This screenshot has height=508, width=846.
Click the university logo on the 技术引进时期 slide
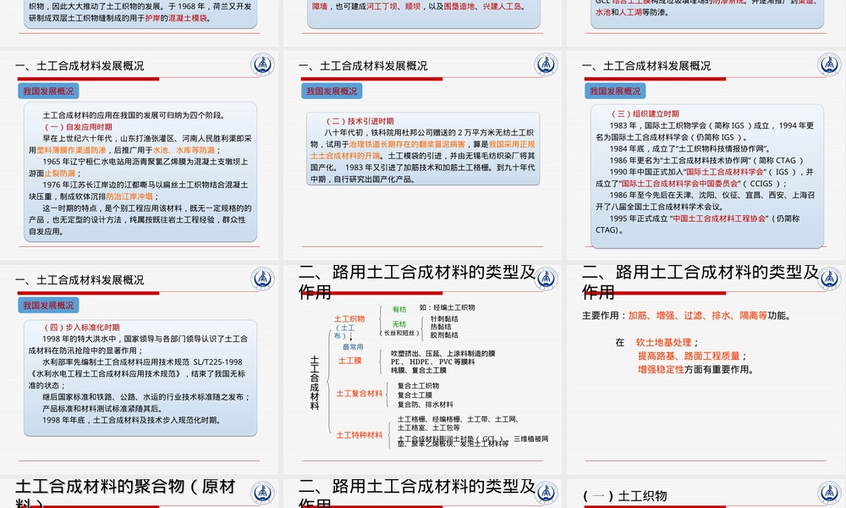546,65
